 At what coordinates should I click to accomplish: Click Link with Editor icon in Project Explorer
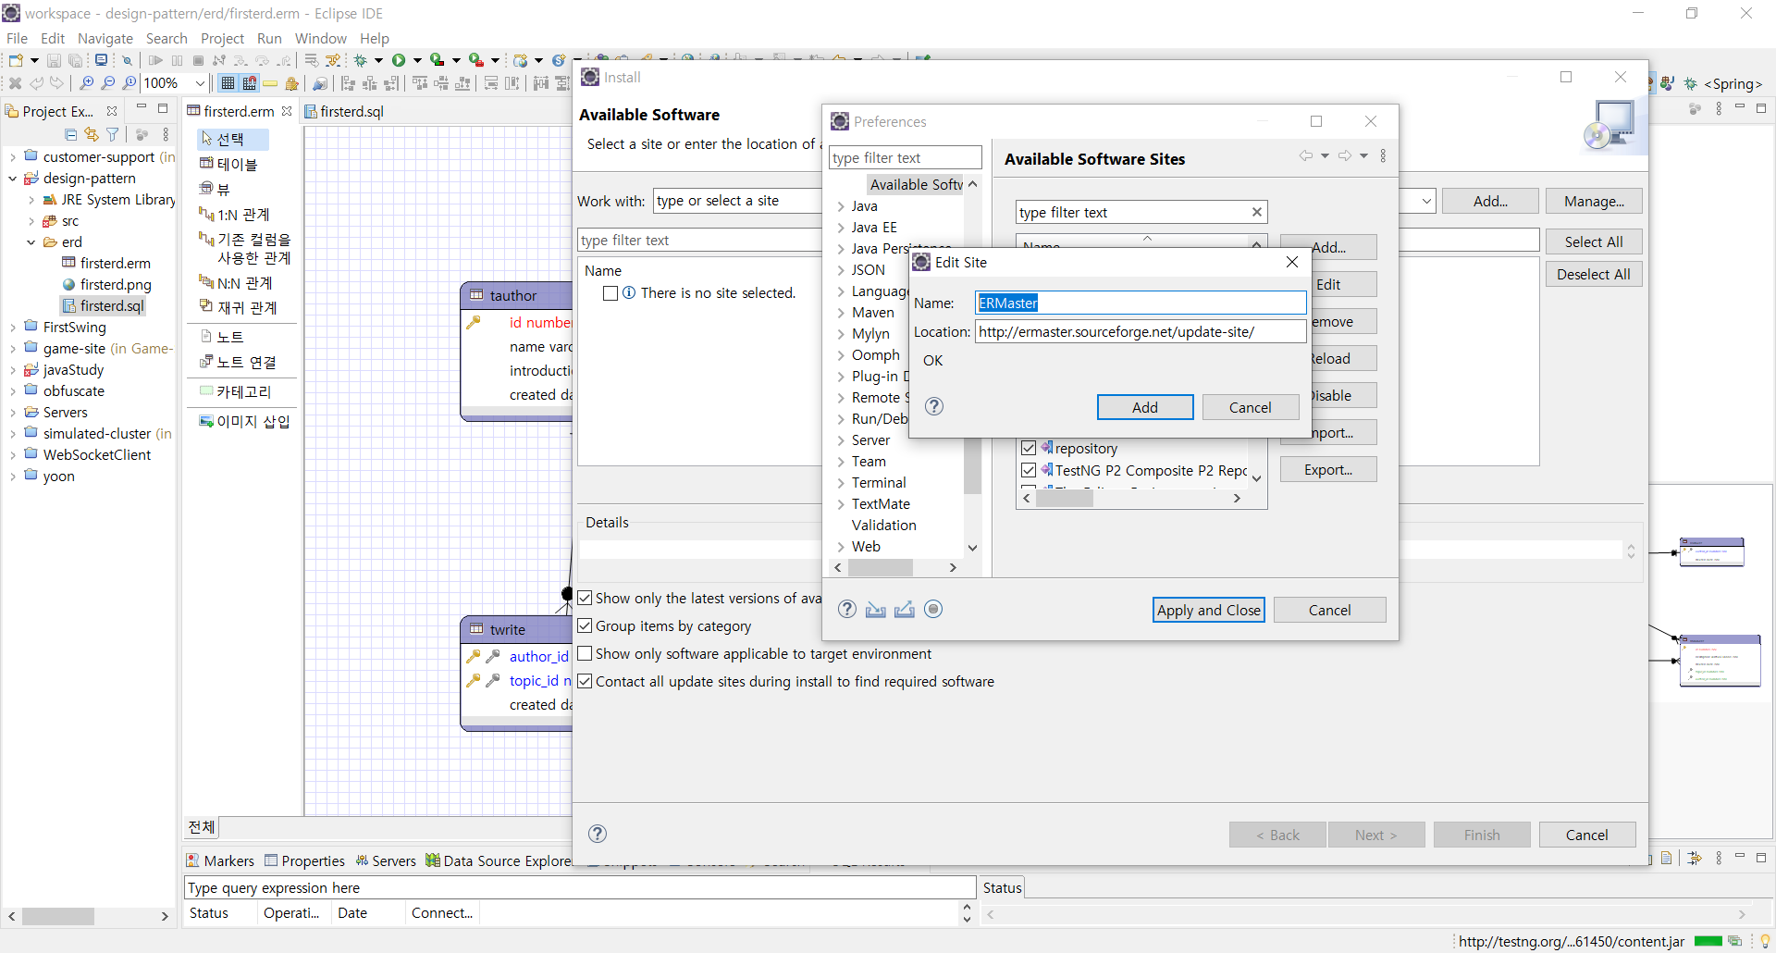tap(91, 134)
